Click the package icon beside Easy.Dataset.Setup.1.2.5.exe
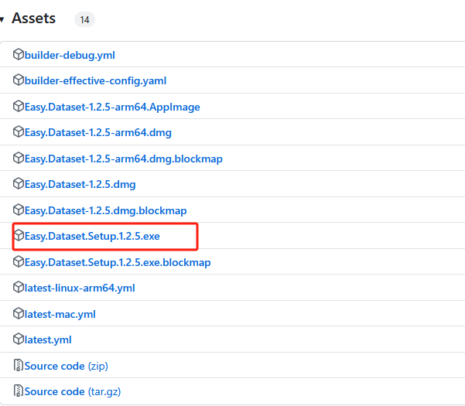This screenshot has width=465, height=406. [19, 235]
